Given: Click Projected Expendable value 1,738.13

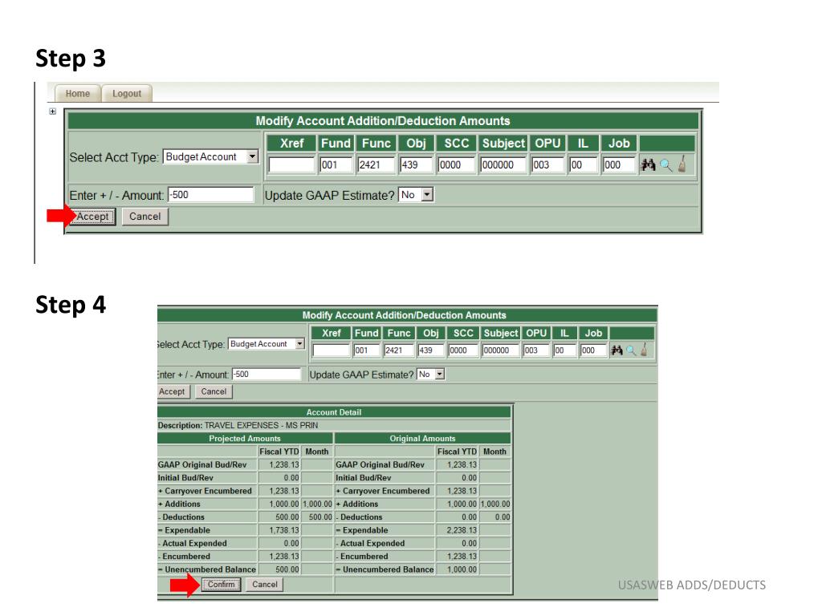Looking at the screenshot, I should point(283,530).
